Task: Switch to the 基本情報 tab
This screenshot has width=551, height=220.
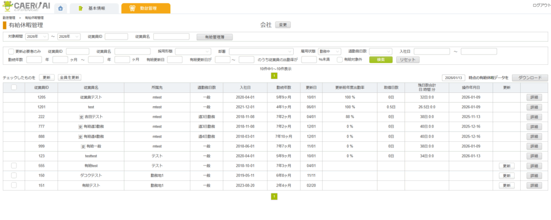Action: 94,8
